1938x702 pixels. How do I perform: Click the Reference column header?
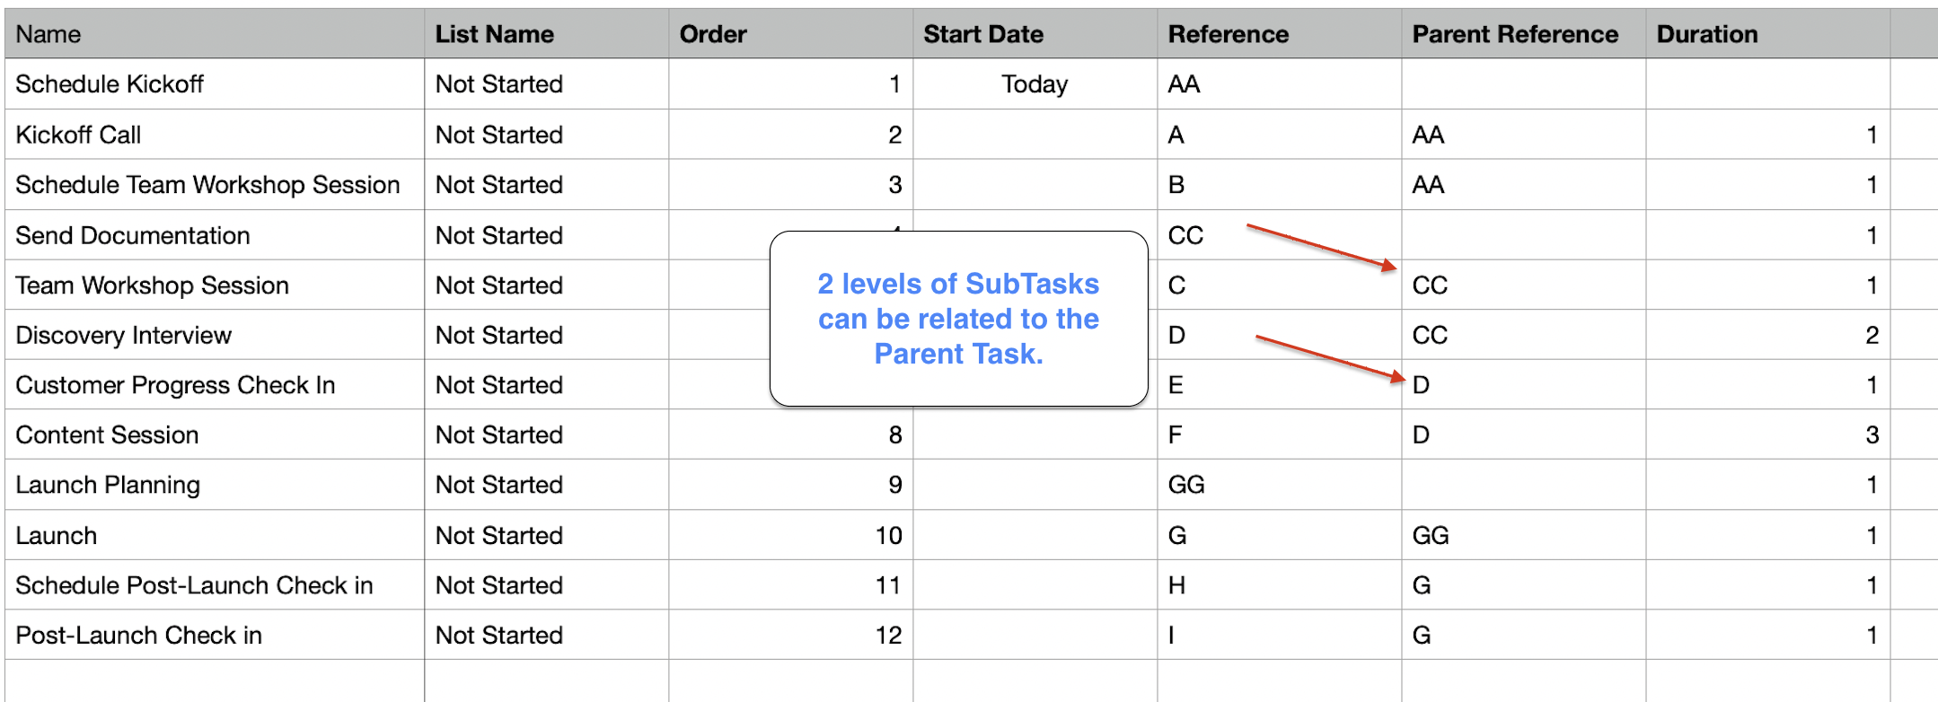1279,34
